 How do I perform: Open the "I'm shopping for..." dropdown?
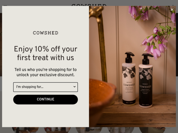coord(45,87)
